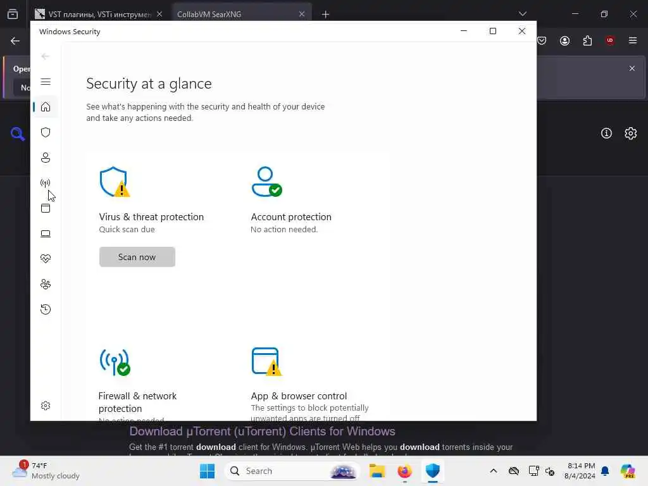Click the App & browser control heading
This screenshot has height=486, width=648.
click(x=299, y=396)
